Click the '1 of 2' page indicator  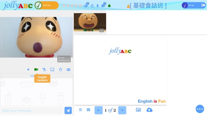pos(110,110)
